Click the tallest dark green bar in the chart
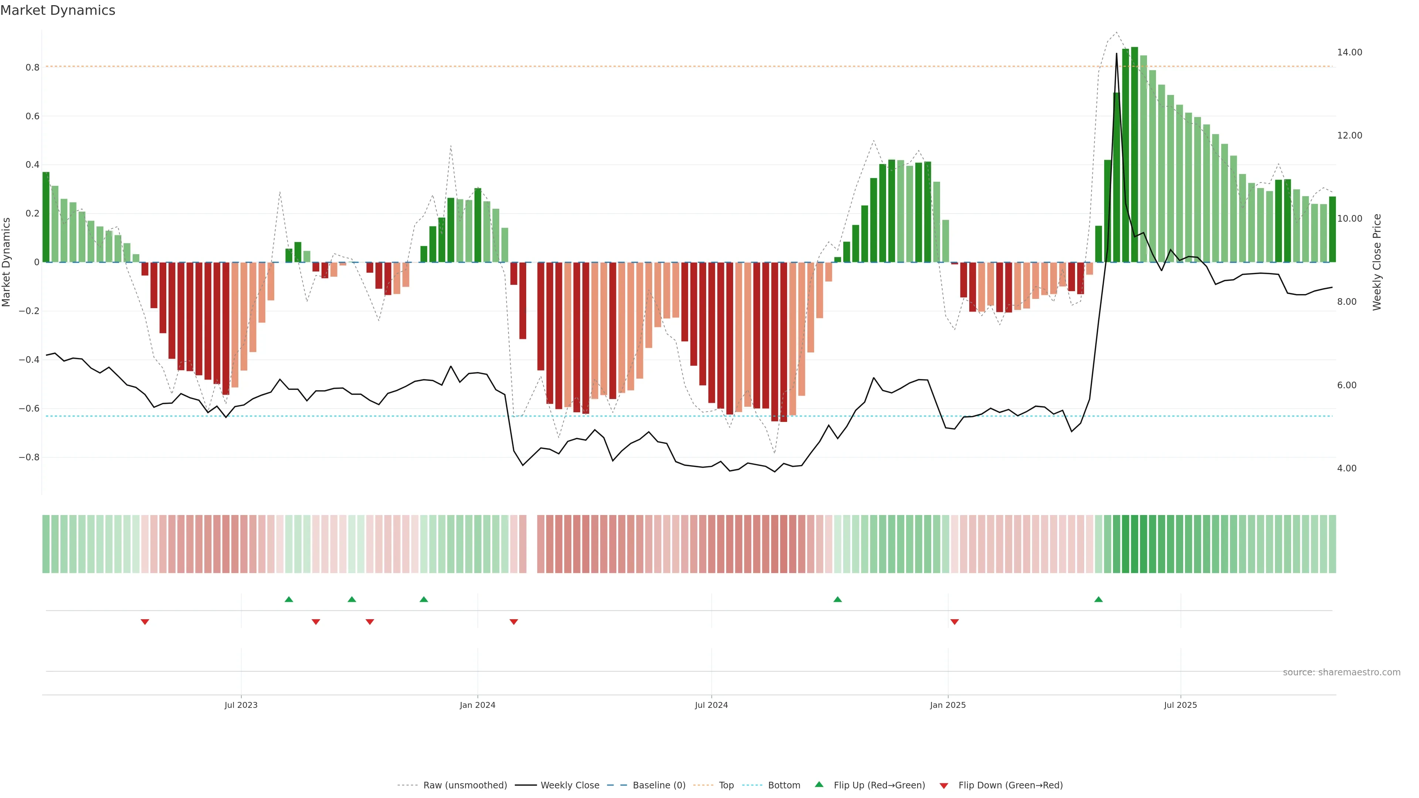 (1134, 154)
